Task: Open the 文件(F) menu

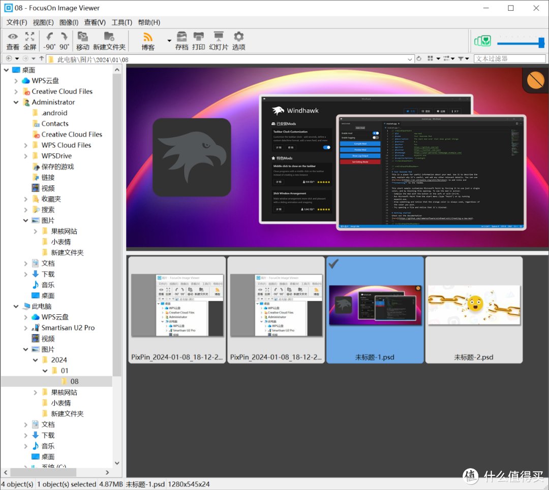Action: pyautogui.click(x=16, y=22)
